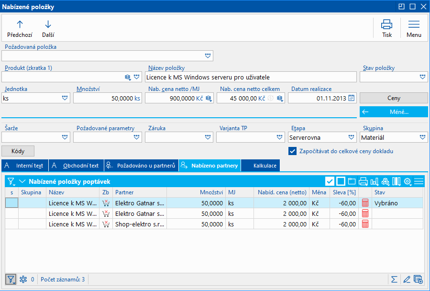Expand the Etapa dropdown showing Serverovna
Viewport: 430px width, 291px height.
click(352, 137)
